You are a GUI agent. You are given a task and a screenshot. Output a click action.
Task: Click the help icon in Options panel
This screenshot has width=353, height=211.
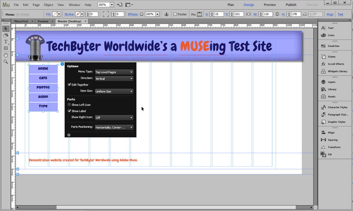pos(69,135)
